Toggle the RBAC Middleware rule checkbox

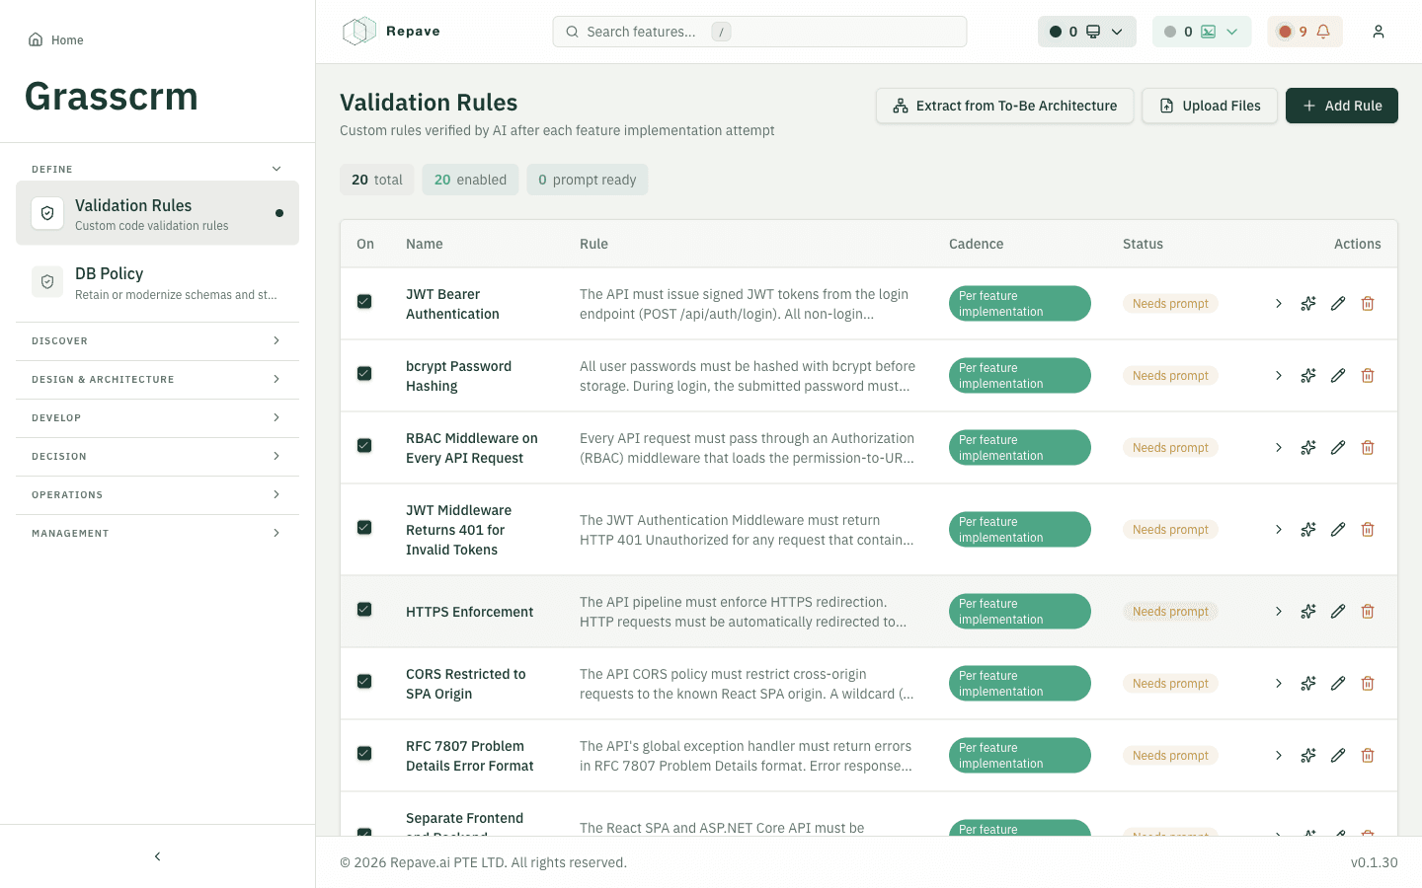(364, 446)
